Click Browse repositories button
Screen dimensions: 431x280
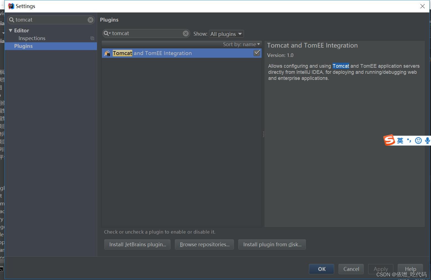(205, 245)
